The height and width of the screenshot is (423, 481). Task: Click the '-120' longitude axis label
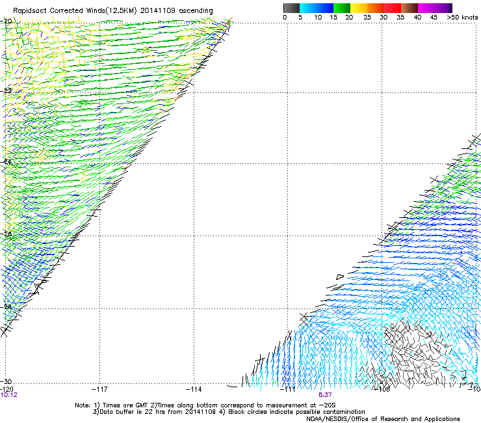(x=6, y=389)
